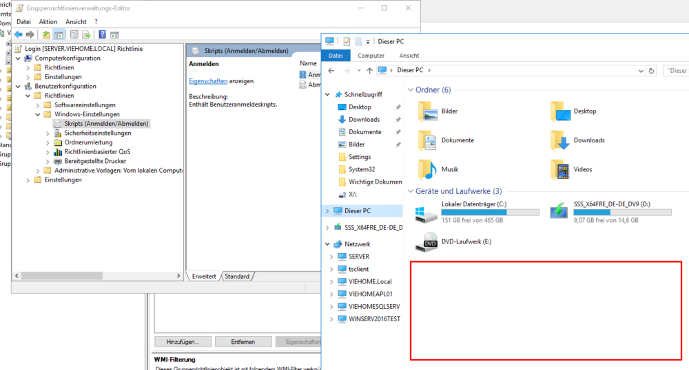Open the Videos folder icon
The height and width of the screenshot is (370, 689).
[559, 168]
